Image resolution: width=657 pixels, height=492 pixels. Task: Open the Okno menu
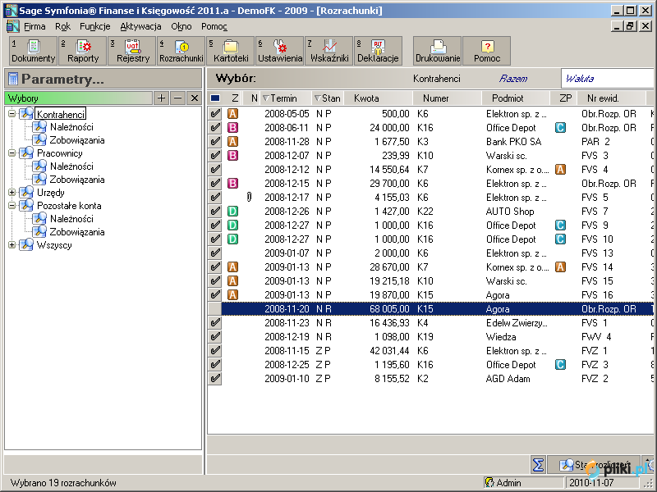(x=181, y=26)
